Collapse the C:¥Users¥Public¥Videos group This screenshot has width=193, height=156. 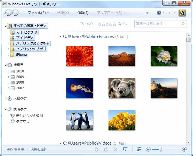(x=61, y=143)
